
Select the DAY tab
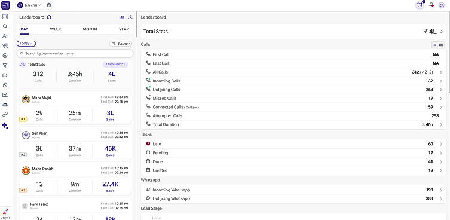25,29
